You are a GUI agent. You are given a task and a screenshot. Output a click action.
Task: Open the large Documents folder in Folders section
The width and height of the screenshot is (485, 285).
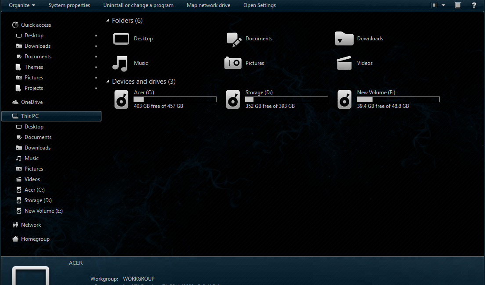(234, 39)
